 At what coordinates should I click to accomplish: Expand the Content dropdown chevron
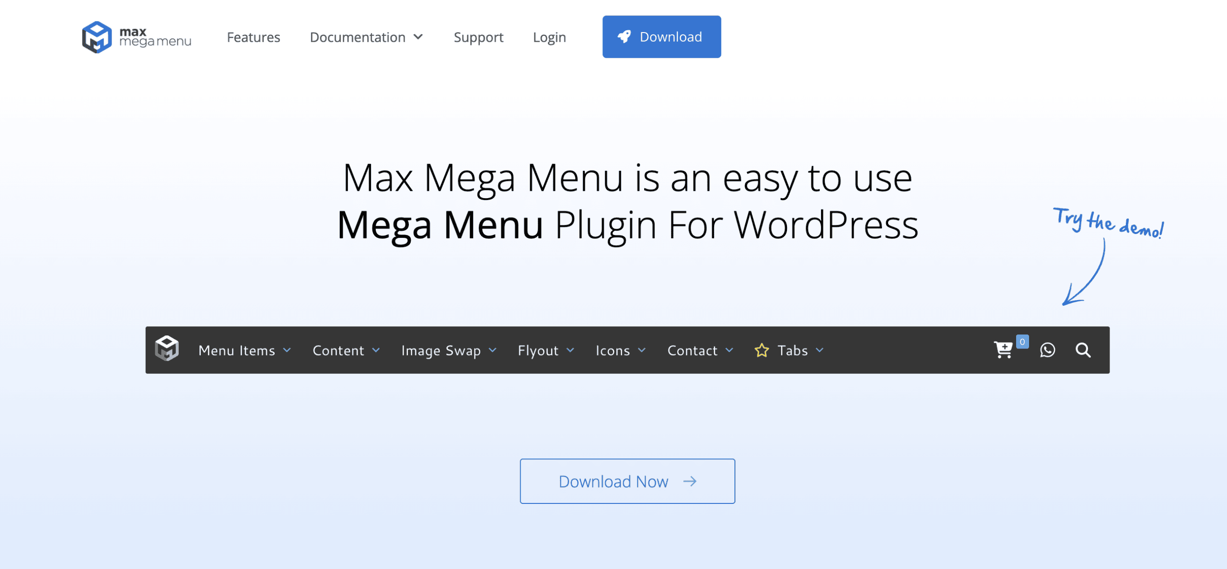tap(376, 350)
